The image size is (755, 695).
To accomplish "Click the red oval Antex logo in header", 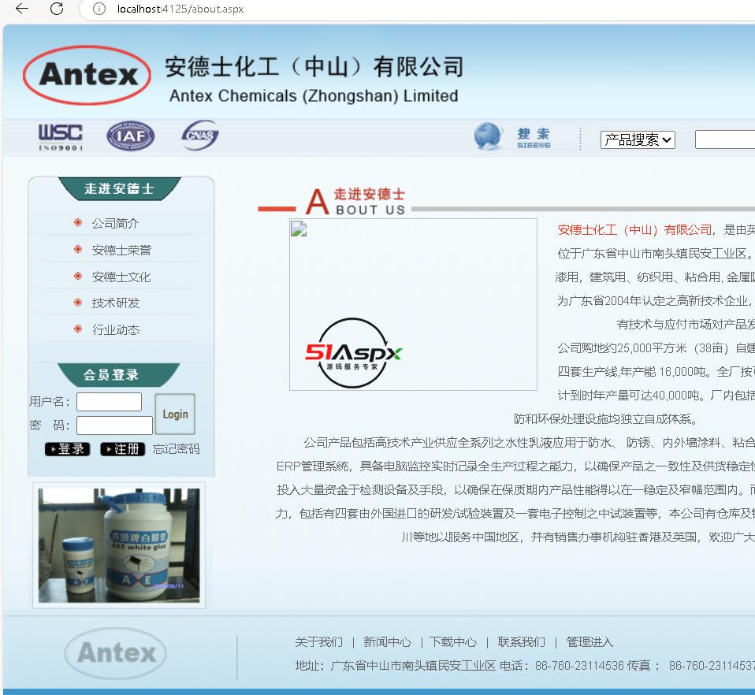I will [x=87, y=75].
